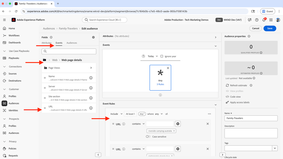This screenshot has width=283, height=159.
Task: Show info for the Server field
Action: (91, 88)
